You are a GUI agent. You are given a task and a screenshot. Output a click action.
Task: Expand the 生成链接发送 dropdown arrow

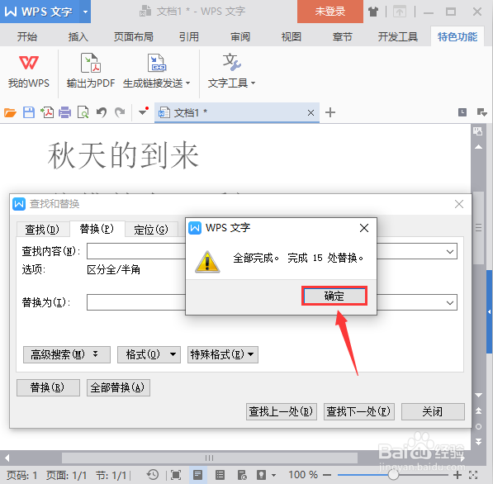(x=188, y=83)
